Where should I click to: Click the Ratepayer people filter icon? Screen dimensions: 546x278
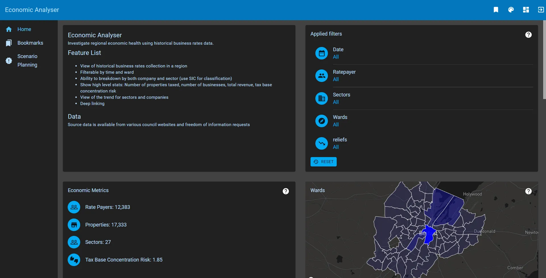(x=322, y=76)
